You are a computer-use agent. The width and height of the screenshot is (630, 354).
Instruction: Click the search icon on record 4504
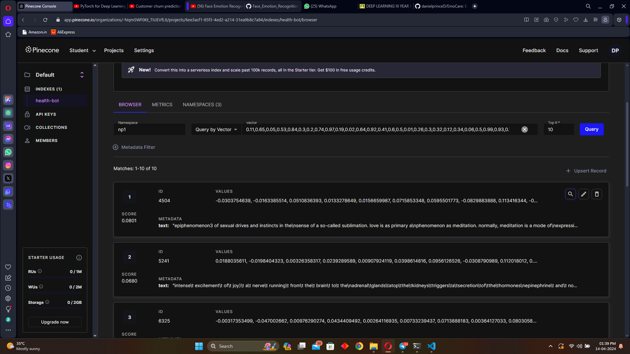point(570,194)
